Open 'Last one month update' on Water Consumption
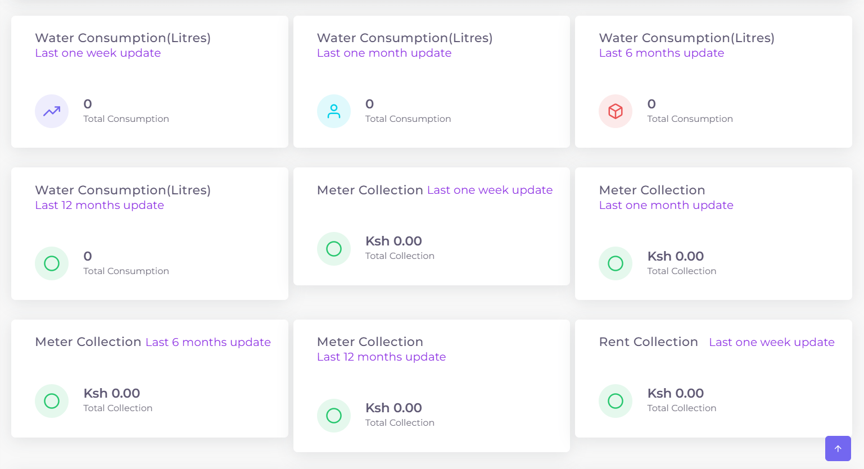 384,53
